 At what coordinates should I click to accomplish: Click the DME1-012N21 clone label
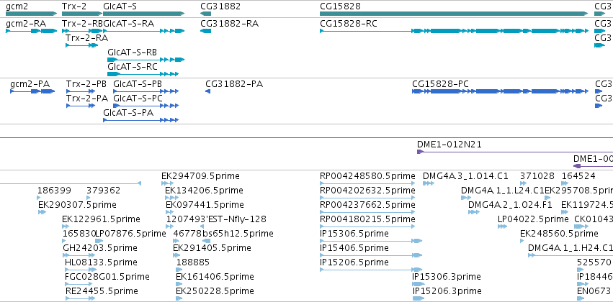pyautogui.click(x=449, y=145)
